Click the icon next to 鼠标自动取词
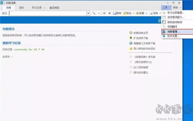The image size is (193, 121). 164,22
